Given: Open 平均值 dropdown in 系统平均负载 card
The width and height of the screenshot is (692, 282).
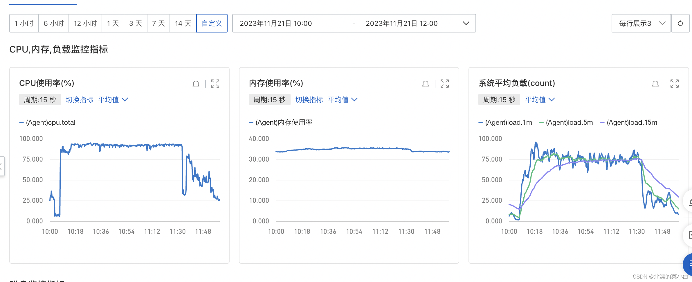Looking at the screenshot, I should [540, 100].
